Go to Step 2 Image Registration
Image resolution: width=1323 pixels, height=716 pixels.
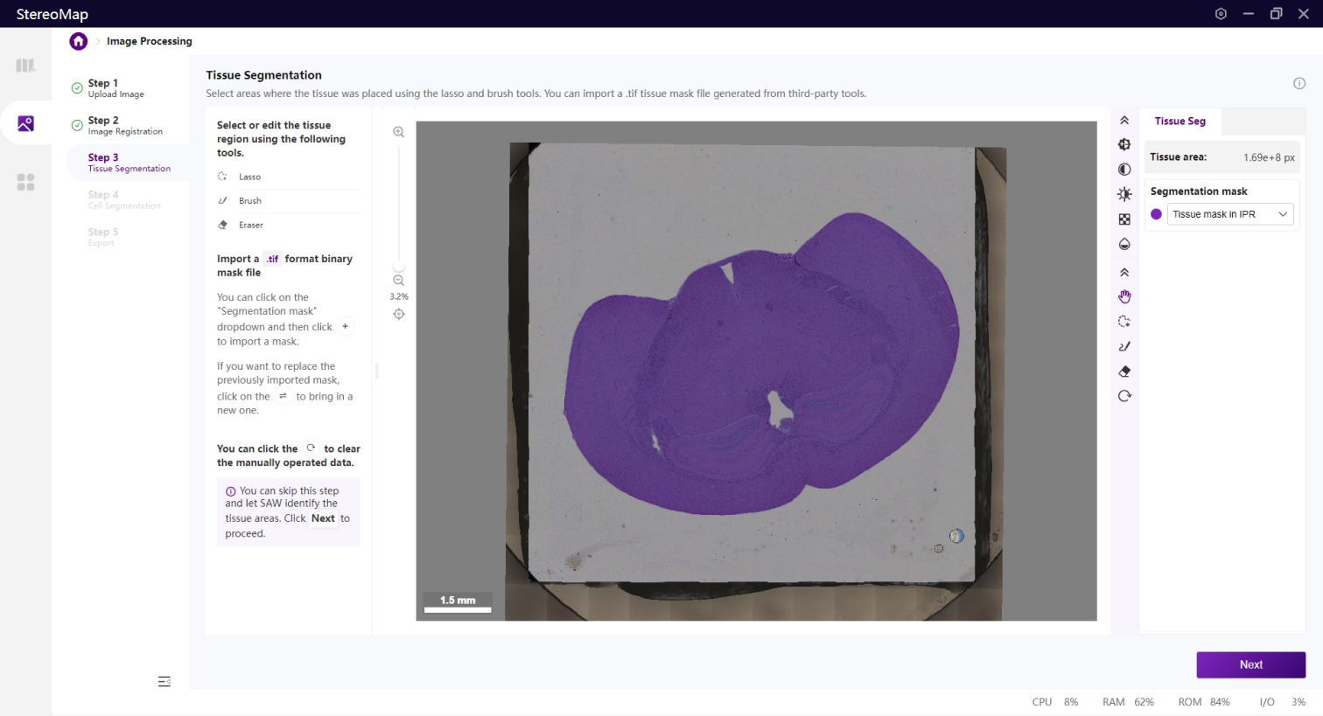[x=124, y=125]
